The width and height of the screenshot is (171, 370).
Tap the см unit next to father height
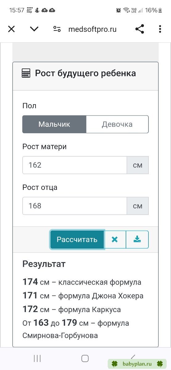point(138,206)
